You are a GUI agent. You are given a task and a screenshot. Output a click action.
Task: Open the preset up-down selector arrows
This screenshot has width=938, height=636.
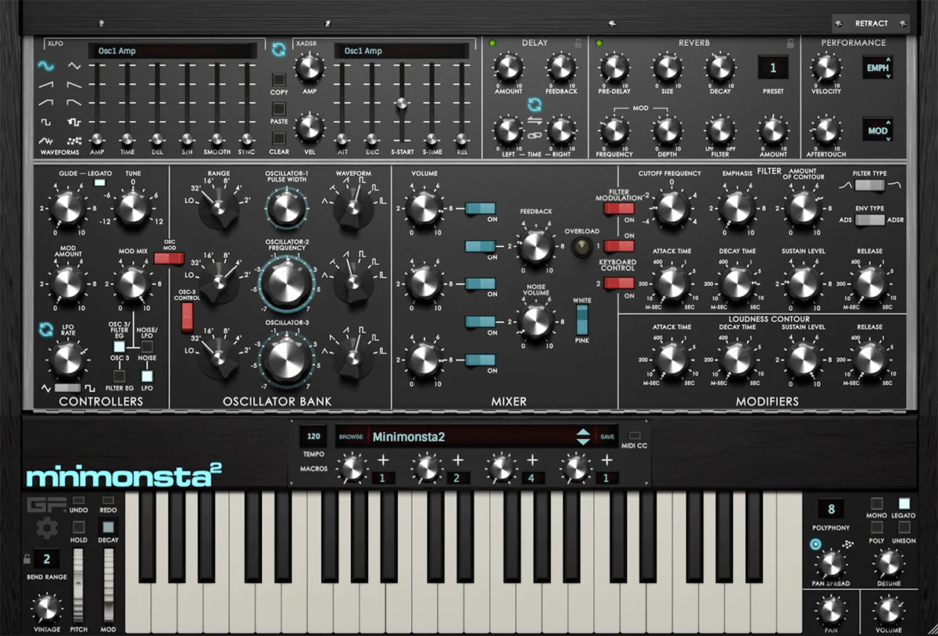pyautogui.click(x=583, y=437)
